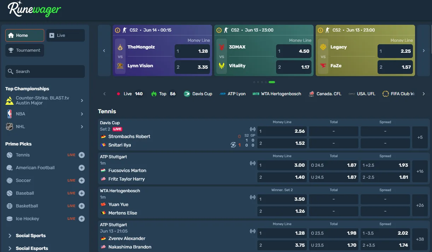
Task: Click the Lynn Vision team logo
Action: [x=121, y=66]
